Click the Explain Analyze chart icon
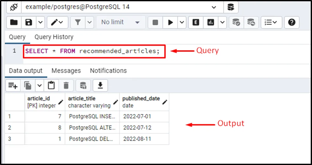 [211, 22]
